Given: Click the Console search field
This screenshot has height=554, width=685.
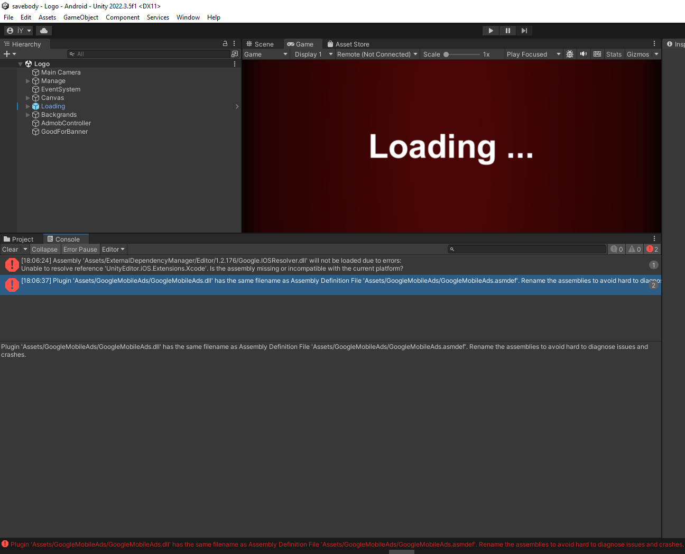Looking at the screenshot, I should [x=527, y=249].
